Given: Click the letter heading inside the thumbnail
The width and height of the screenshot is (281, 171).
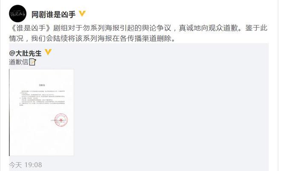Looking at the screenshot, I should [42, 85].
